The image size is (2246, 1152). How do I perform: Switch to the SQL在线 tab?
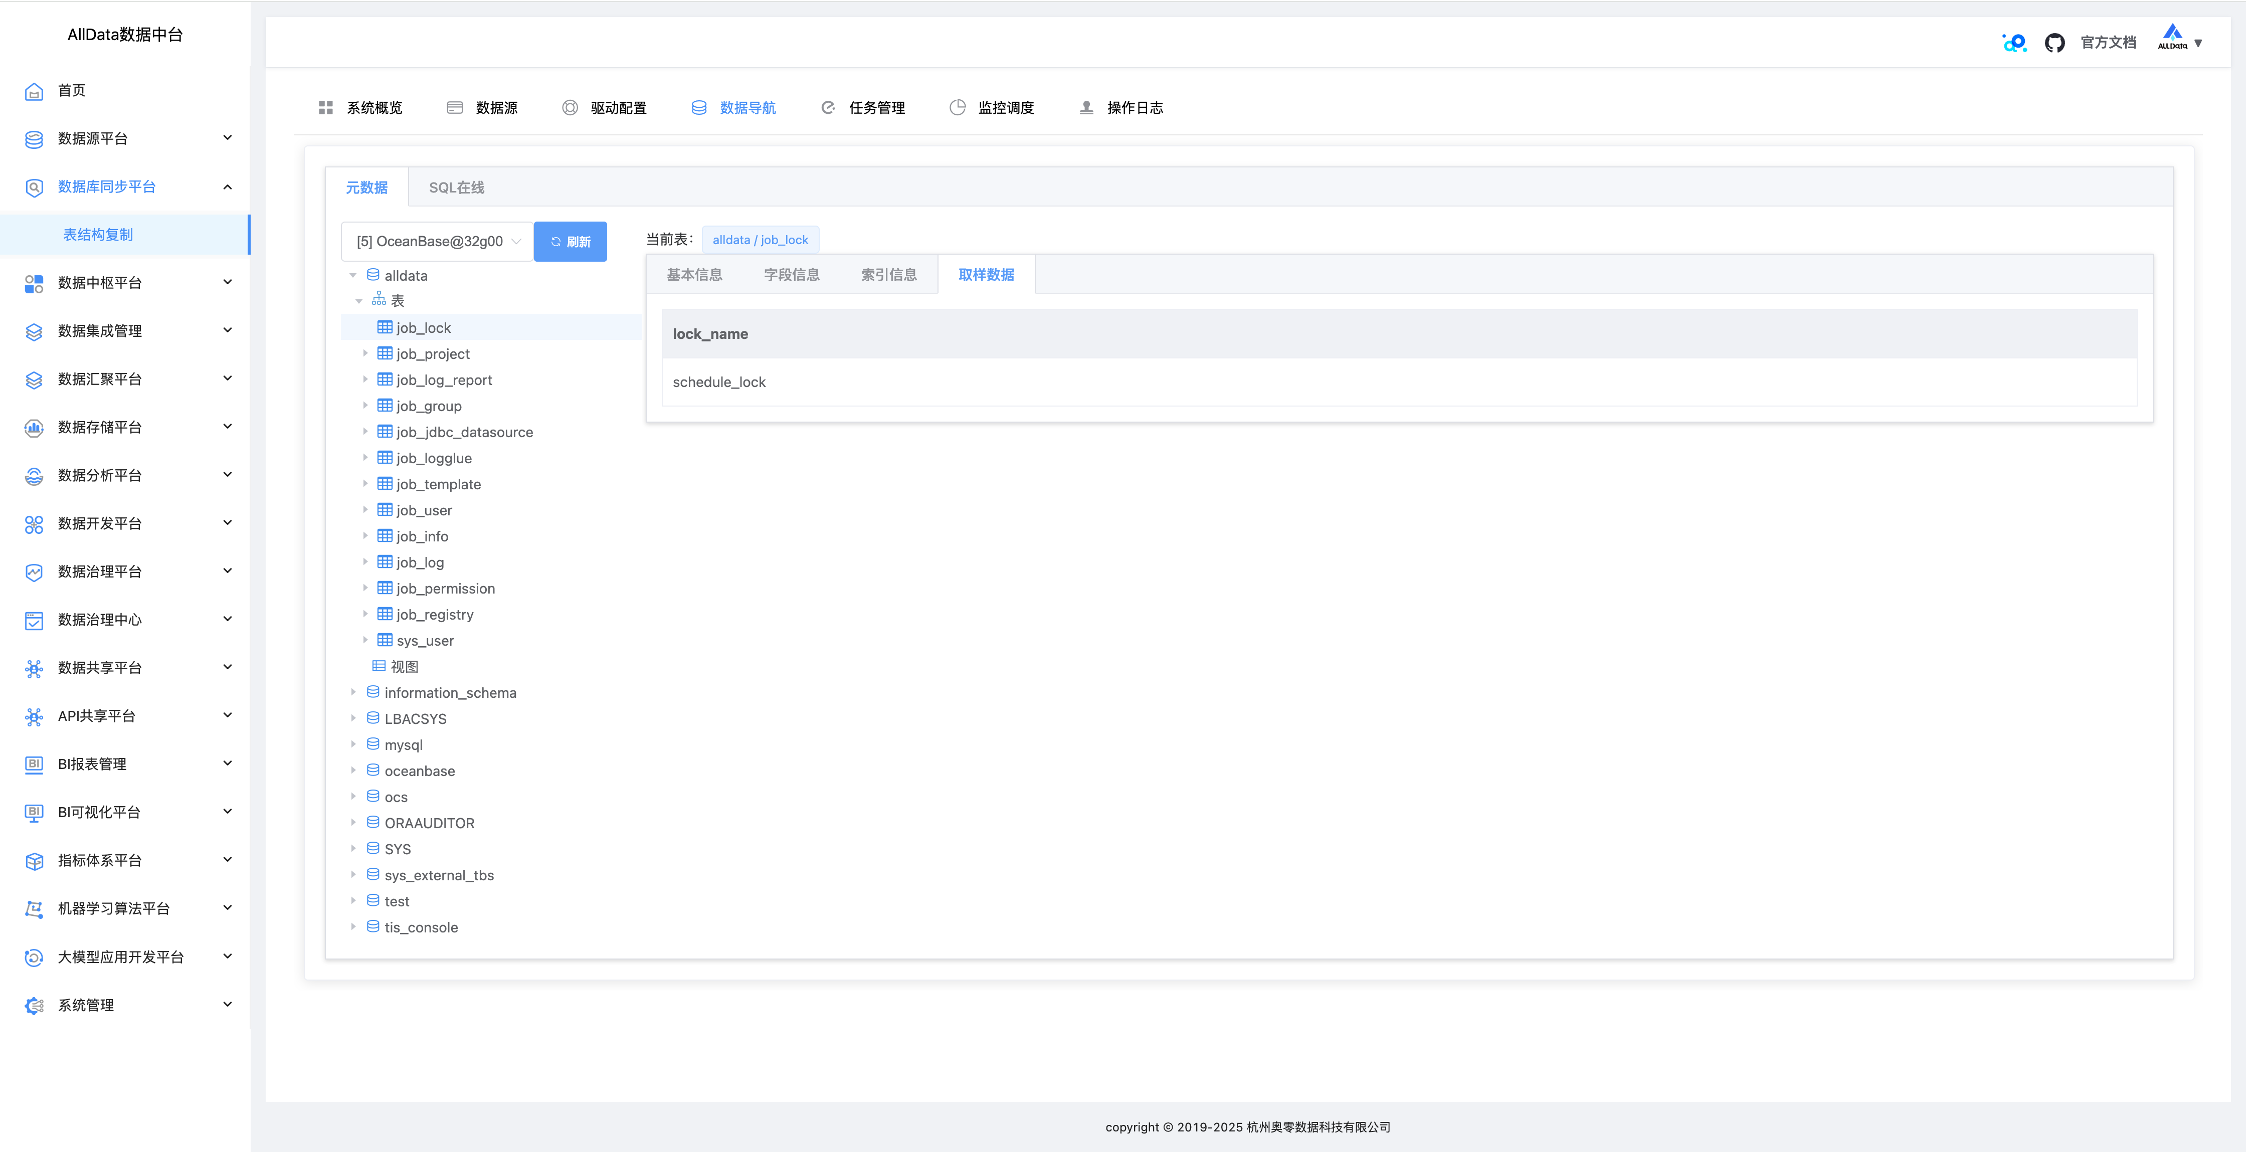coord(456,187)
